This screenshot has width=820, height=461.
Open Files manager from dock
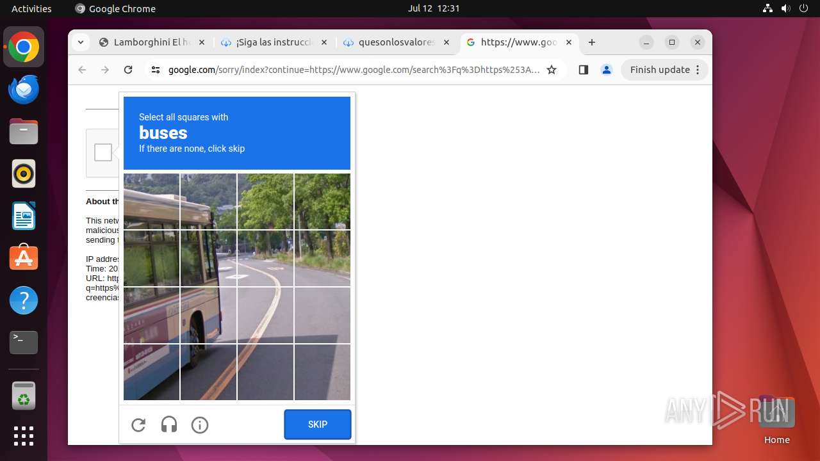point(24,131)
